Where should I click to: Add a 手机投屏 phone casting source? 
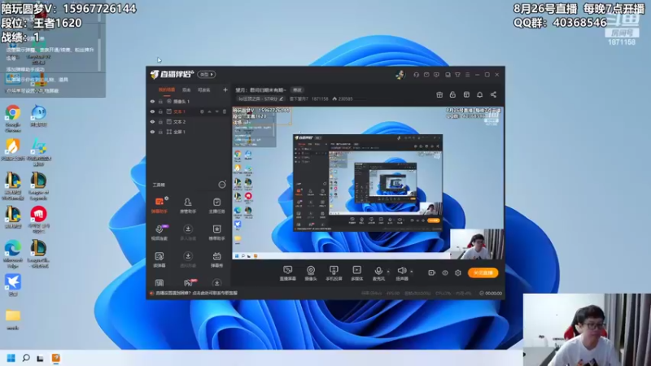pyautogui.click(x=334, y=273)
